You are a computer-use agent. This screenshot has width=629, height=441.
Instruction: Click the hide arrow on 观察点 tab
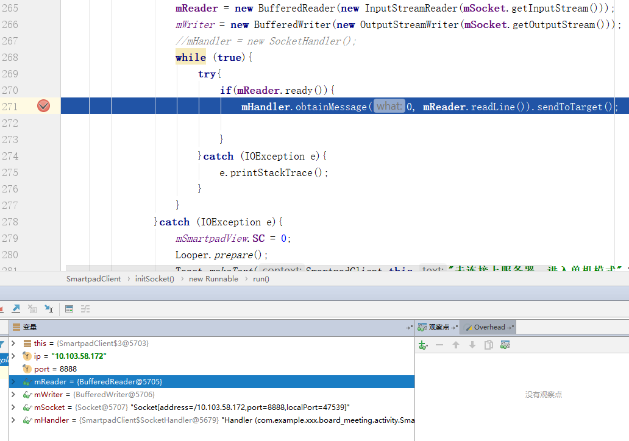click(455, 328)
